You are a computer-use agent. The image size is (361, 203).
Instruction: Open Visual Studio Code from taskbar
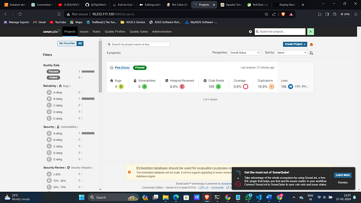click(258, 197)
